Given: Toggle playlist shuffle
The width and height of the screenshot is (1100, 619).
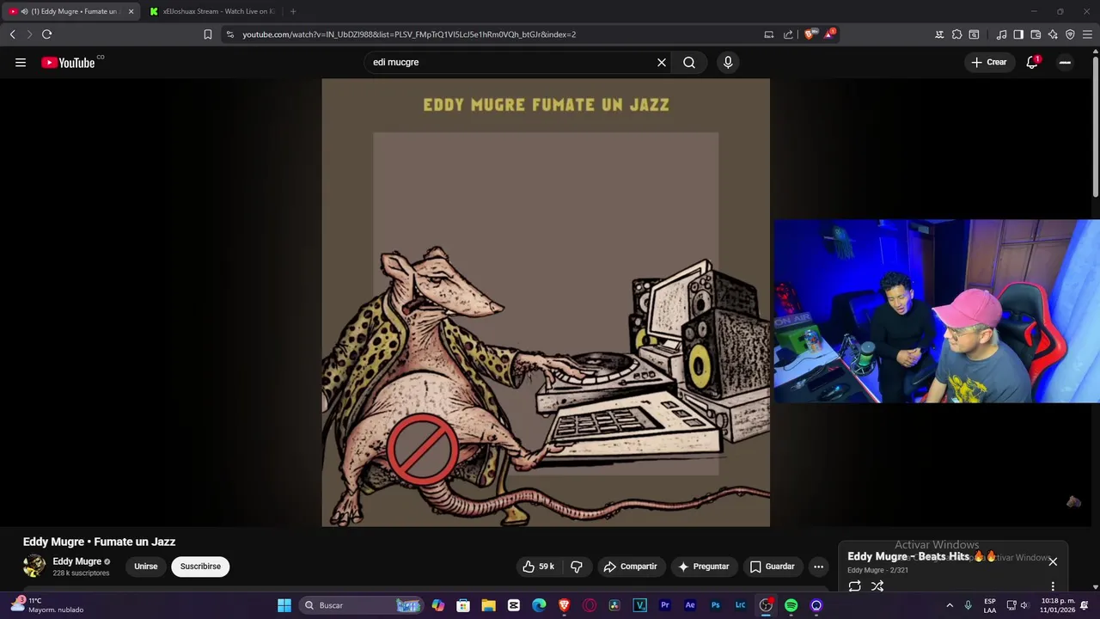Looking at the screenshot, I should [x=877, y=586].
